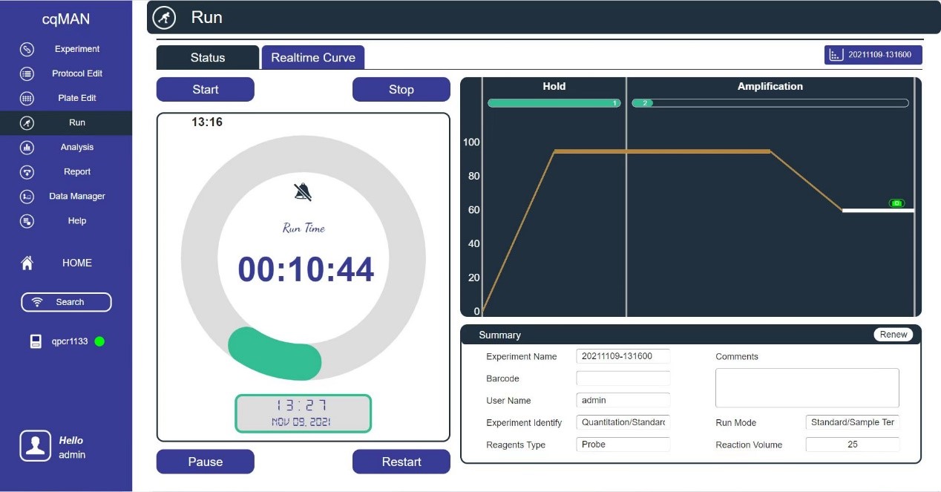Click the 00:10:44 run time readout
This screenshot has width=941, height=492.
click(x=306, y=269)
